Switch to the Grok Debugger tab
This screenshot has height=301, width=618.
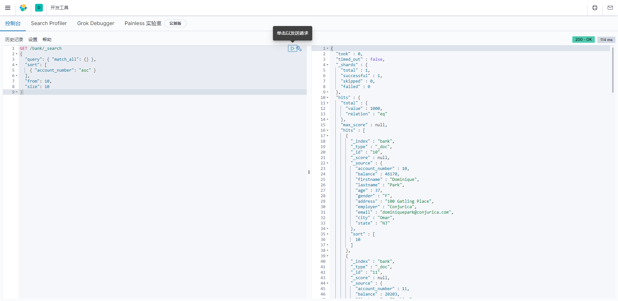(96, 23)
